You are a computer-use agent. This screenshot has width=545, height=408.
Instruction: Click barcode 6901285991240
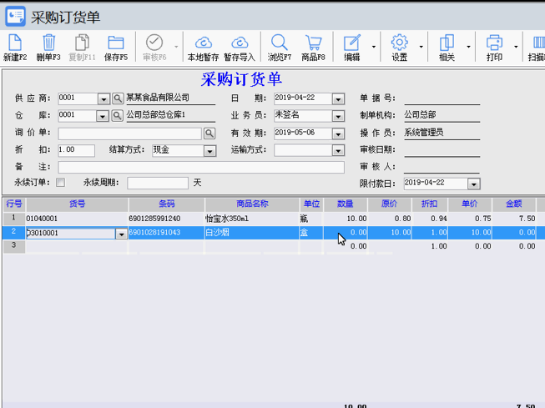click(154, 219)
